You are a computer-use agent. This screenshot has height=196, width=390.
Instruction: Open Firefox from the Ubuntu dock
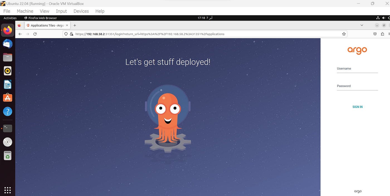(x=8, y=30)
